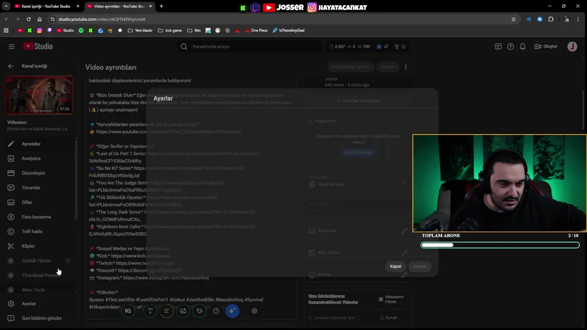The height and width of the screenshot is (330, 587).
Task: Open the IsThereAnyDeal bookmark
Action: pos(288,30)
